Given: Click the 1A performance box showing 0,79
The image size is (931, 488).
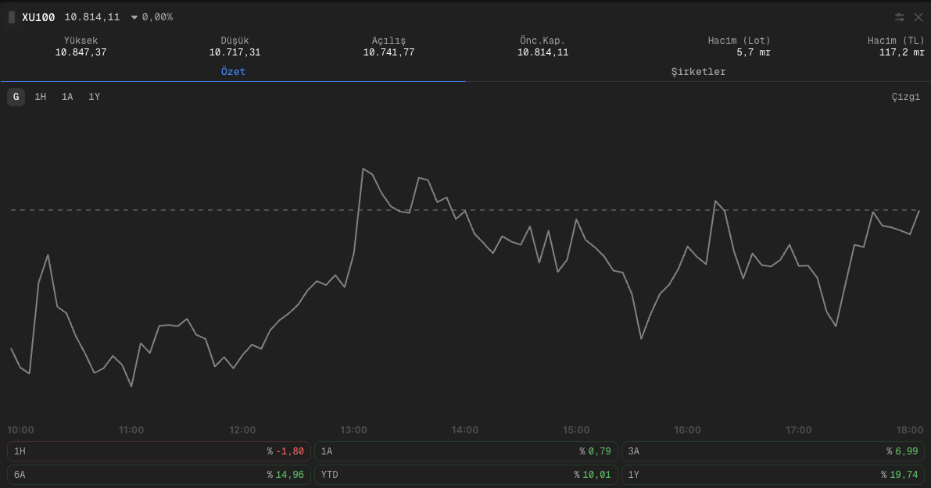Looking at the screenshot, I should pos(465,451).
